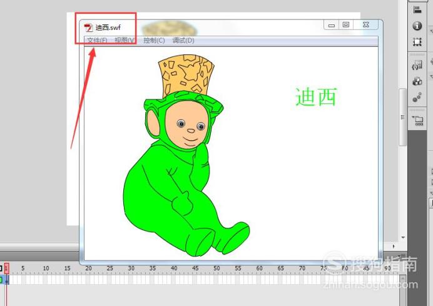
Task: Open the Align panel icon
Action: (417, 10)
